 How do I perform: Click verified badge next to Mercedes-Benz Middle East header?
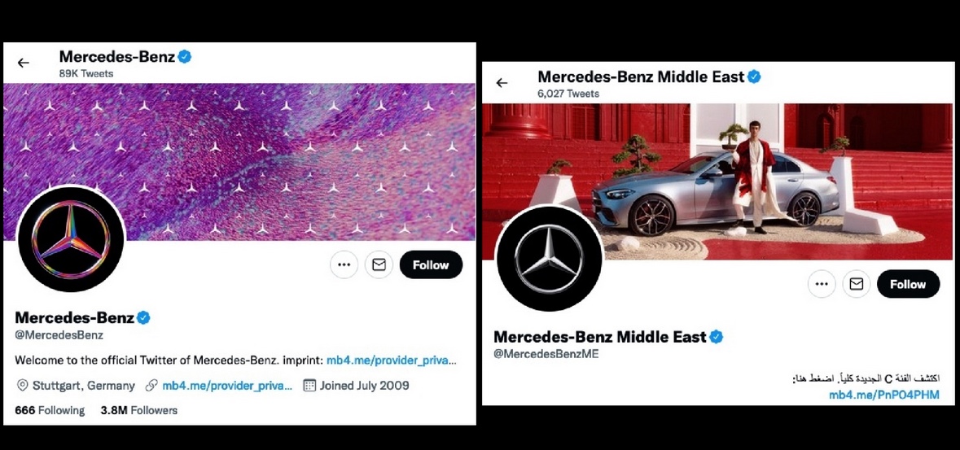pos(754,77)
